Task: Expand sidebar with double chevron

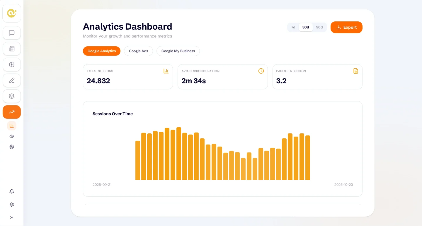Action: pyautogui.click(x=12, y=217)
